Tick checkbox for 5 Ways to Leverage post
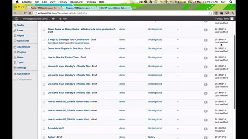Screen dimensions: 248x139 [44, 40]
